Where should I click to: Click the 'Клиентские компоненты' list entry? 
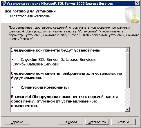[45, 87]
